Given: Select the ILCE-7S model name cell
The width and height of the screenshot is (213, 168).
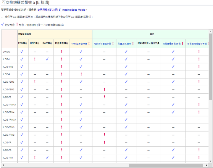Looking at the screenshot, I should pos(9,97).
